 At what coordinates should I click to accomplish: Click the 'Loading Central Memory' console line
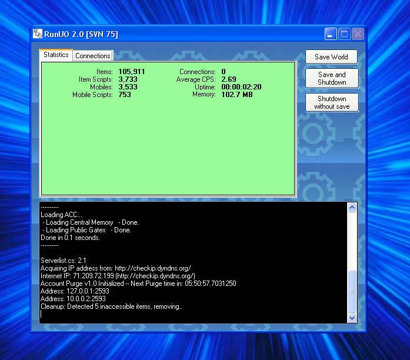click(x=90, y=222)
